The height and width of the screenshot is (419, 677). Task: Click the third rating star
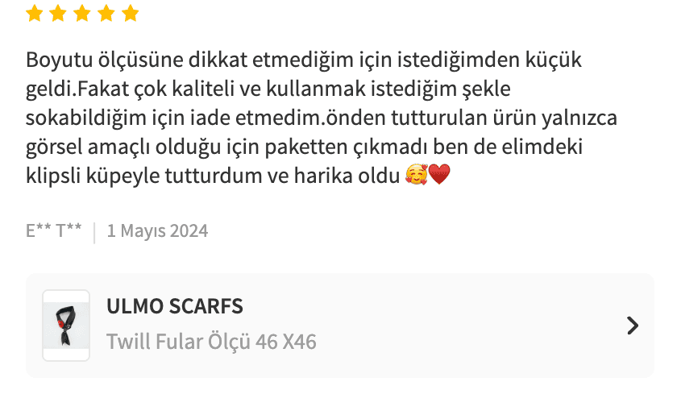(82, 13)
